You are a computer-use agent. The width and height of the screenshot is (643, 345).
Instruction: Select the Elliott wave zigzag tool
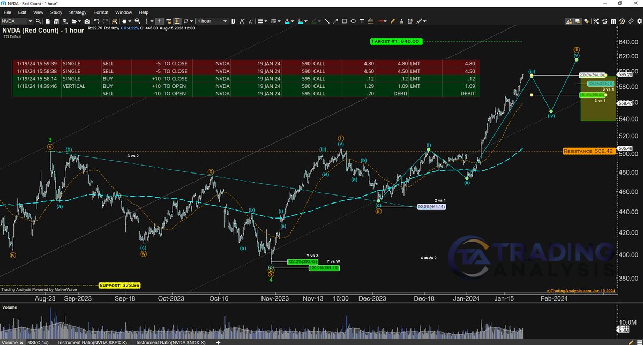[x=419, y=21]
